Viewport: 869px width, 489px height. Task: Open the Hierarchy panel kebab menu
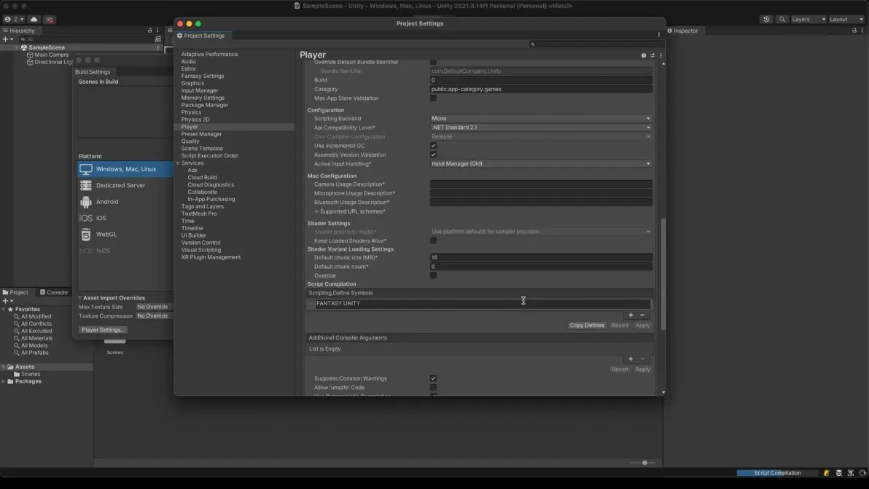pos(157,31)
